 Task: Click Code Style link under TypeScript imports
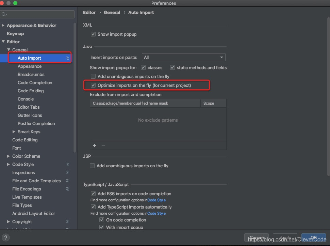click(x=156, y=213)
